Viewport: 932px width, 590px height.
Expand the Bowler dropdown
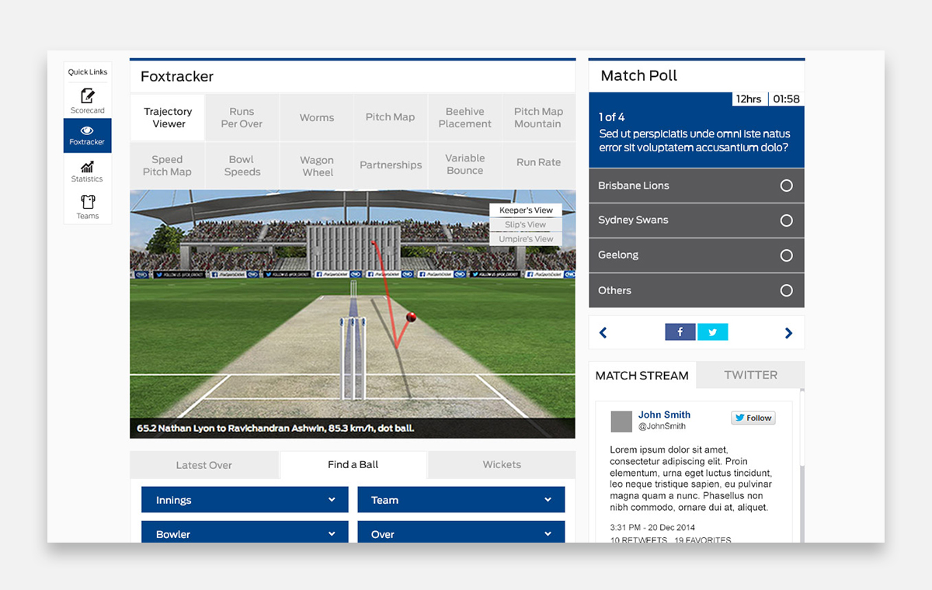245,533
